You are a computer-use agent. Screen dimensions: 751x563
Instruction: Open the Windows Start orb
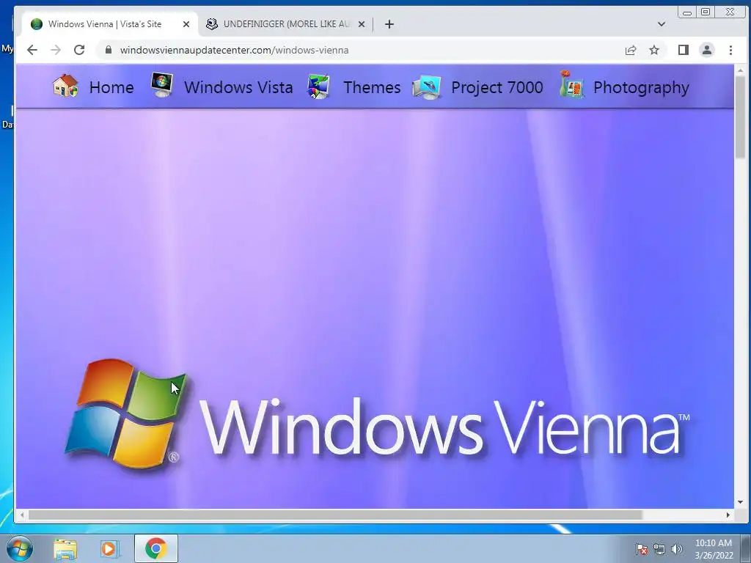point(20,548)
